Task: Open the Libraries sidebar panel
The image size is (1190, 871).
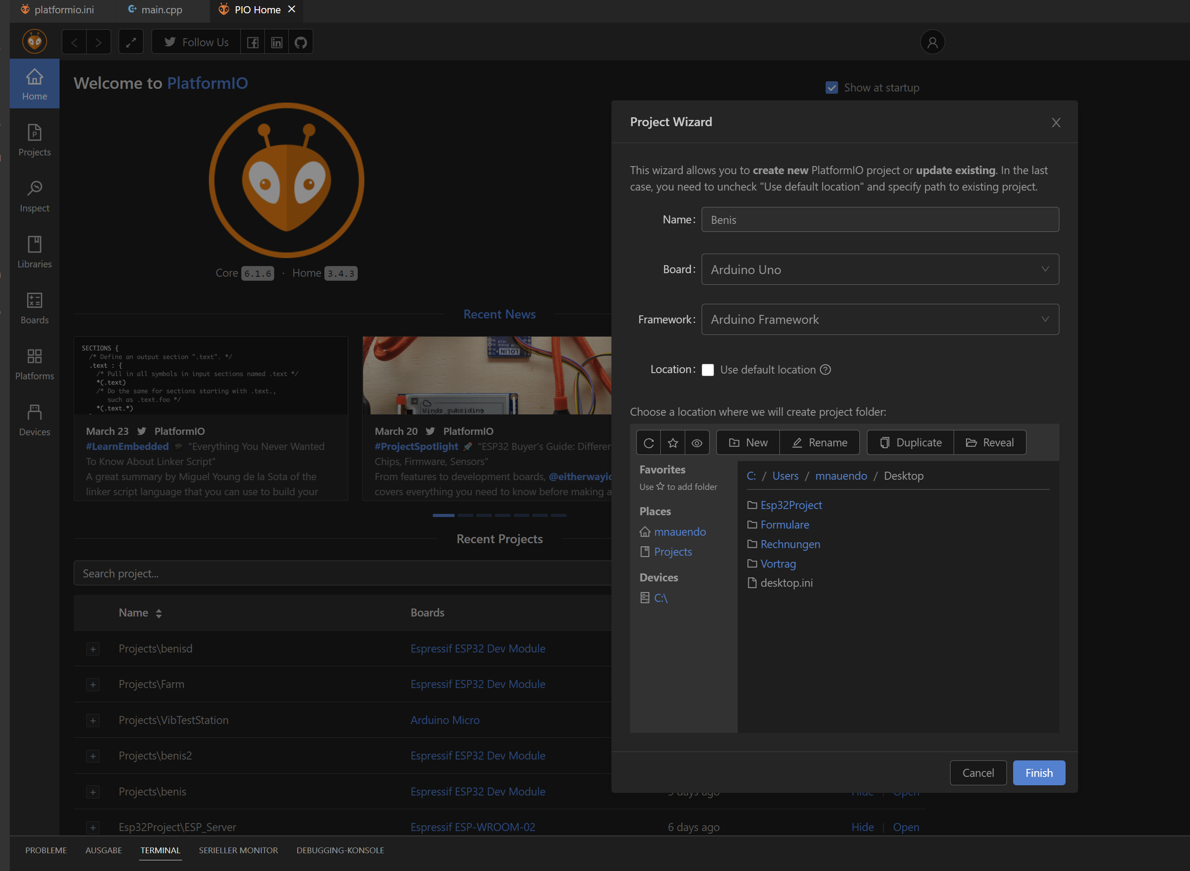Action: (x=34, y=252)
